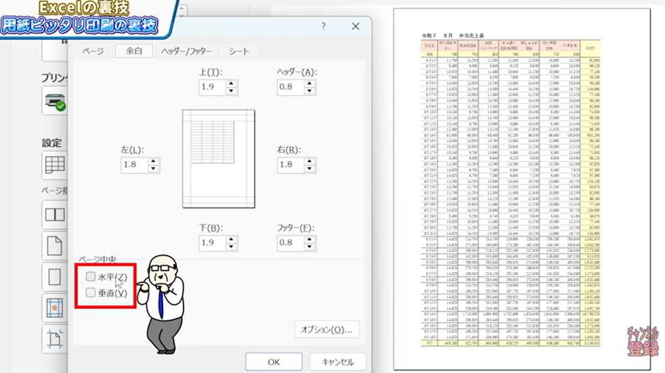
Task: Click the 右 right margin input field
Action: pos(290,165)
